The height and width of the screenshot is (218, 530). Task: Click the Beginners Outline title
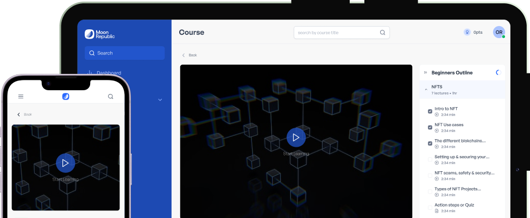click(x=452, y=72)
